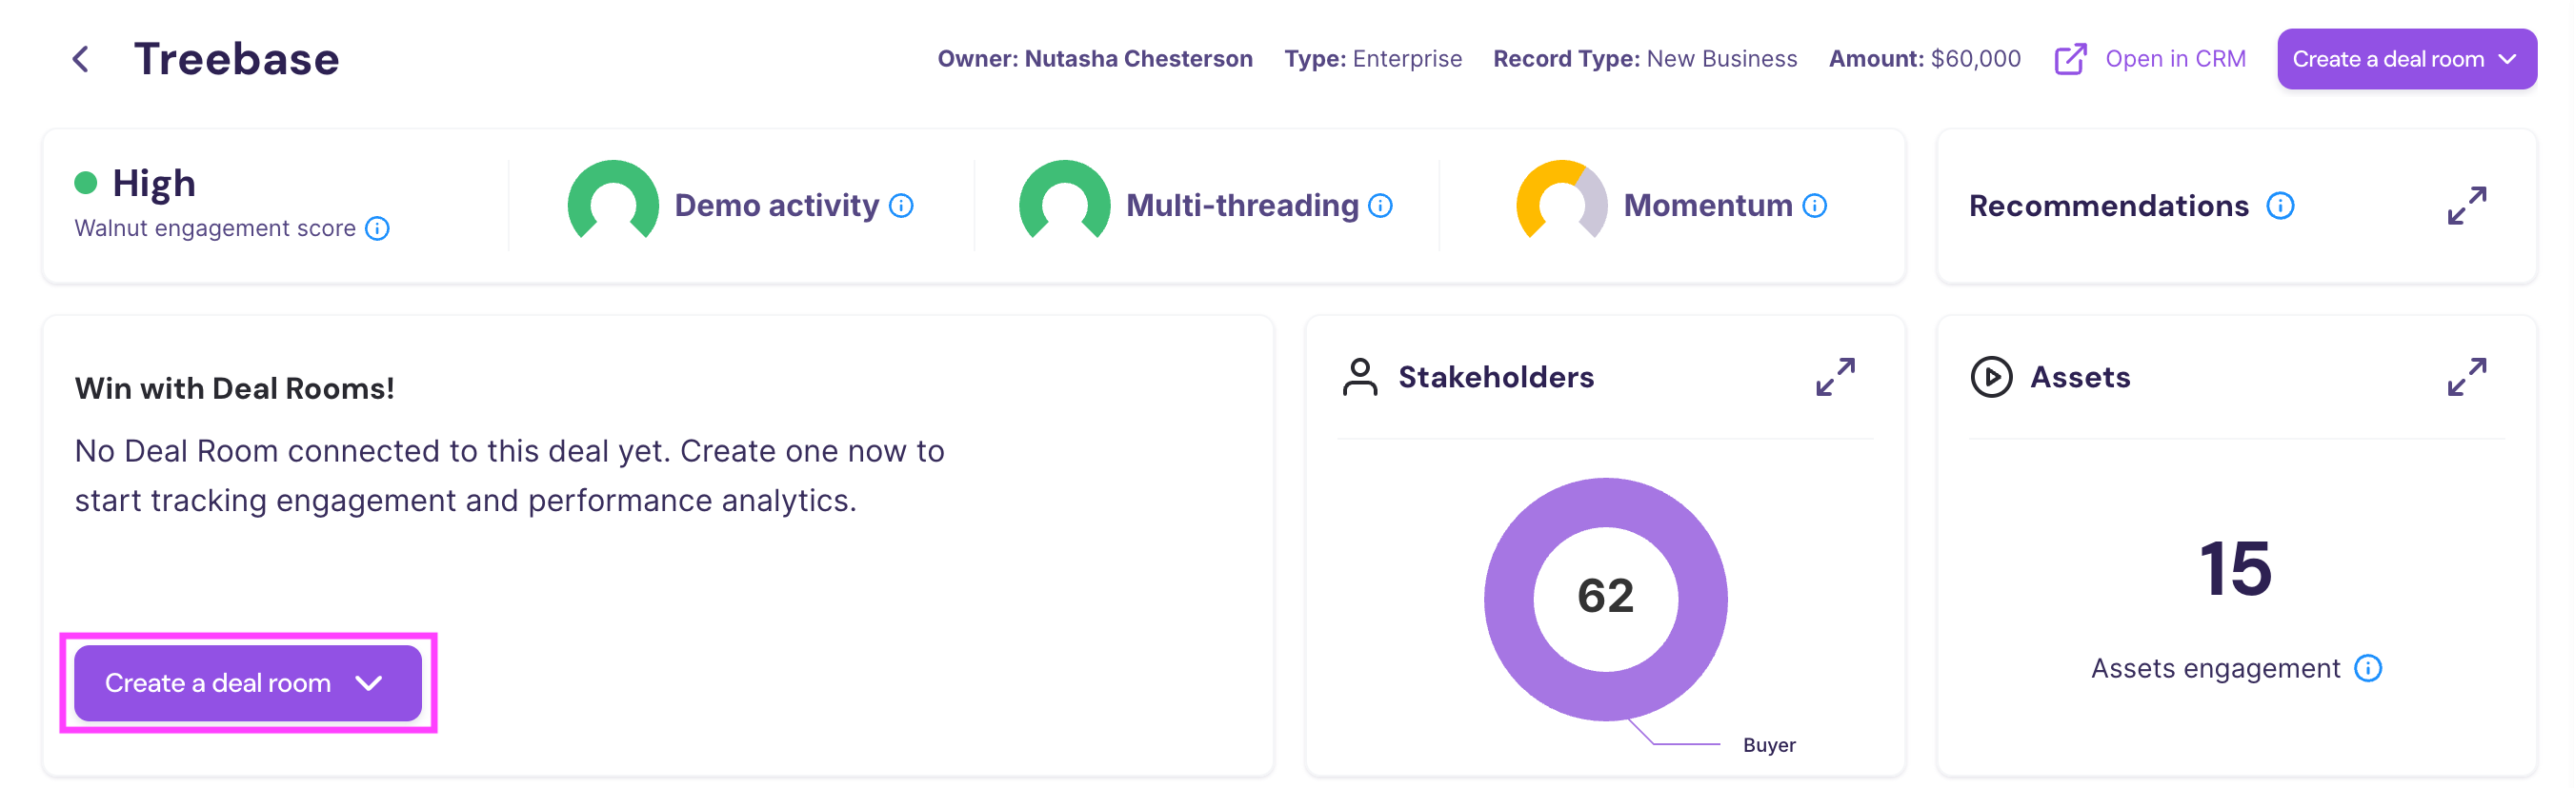
Task: Click the info icon beside Momentum
Action: click(x=1815, y=206)
